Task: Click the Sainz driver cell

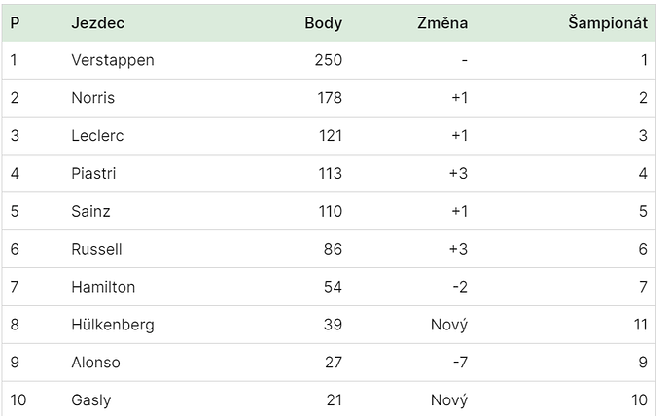Action: [x=90, y=211]
